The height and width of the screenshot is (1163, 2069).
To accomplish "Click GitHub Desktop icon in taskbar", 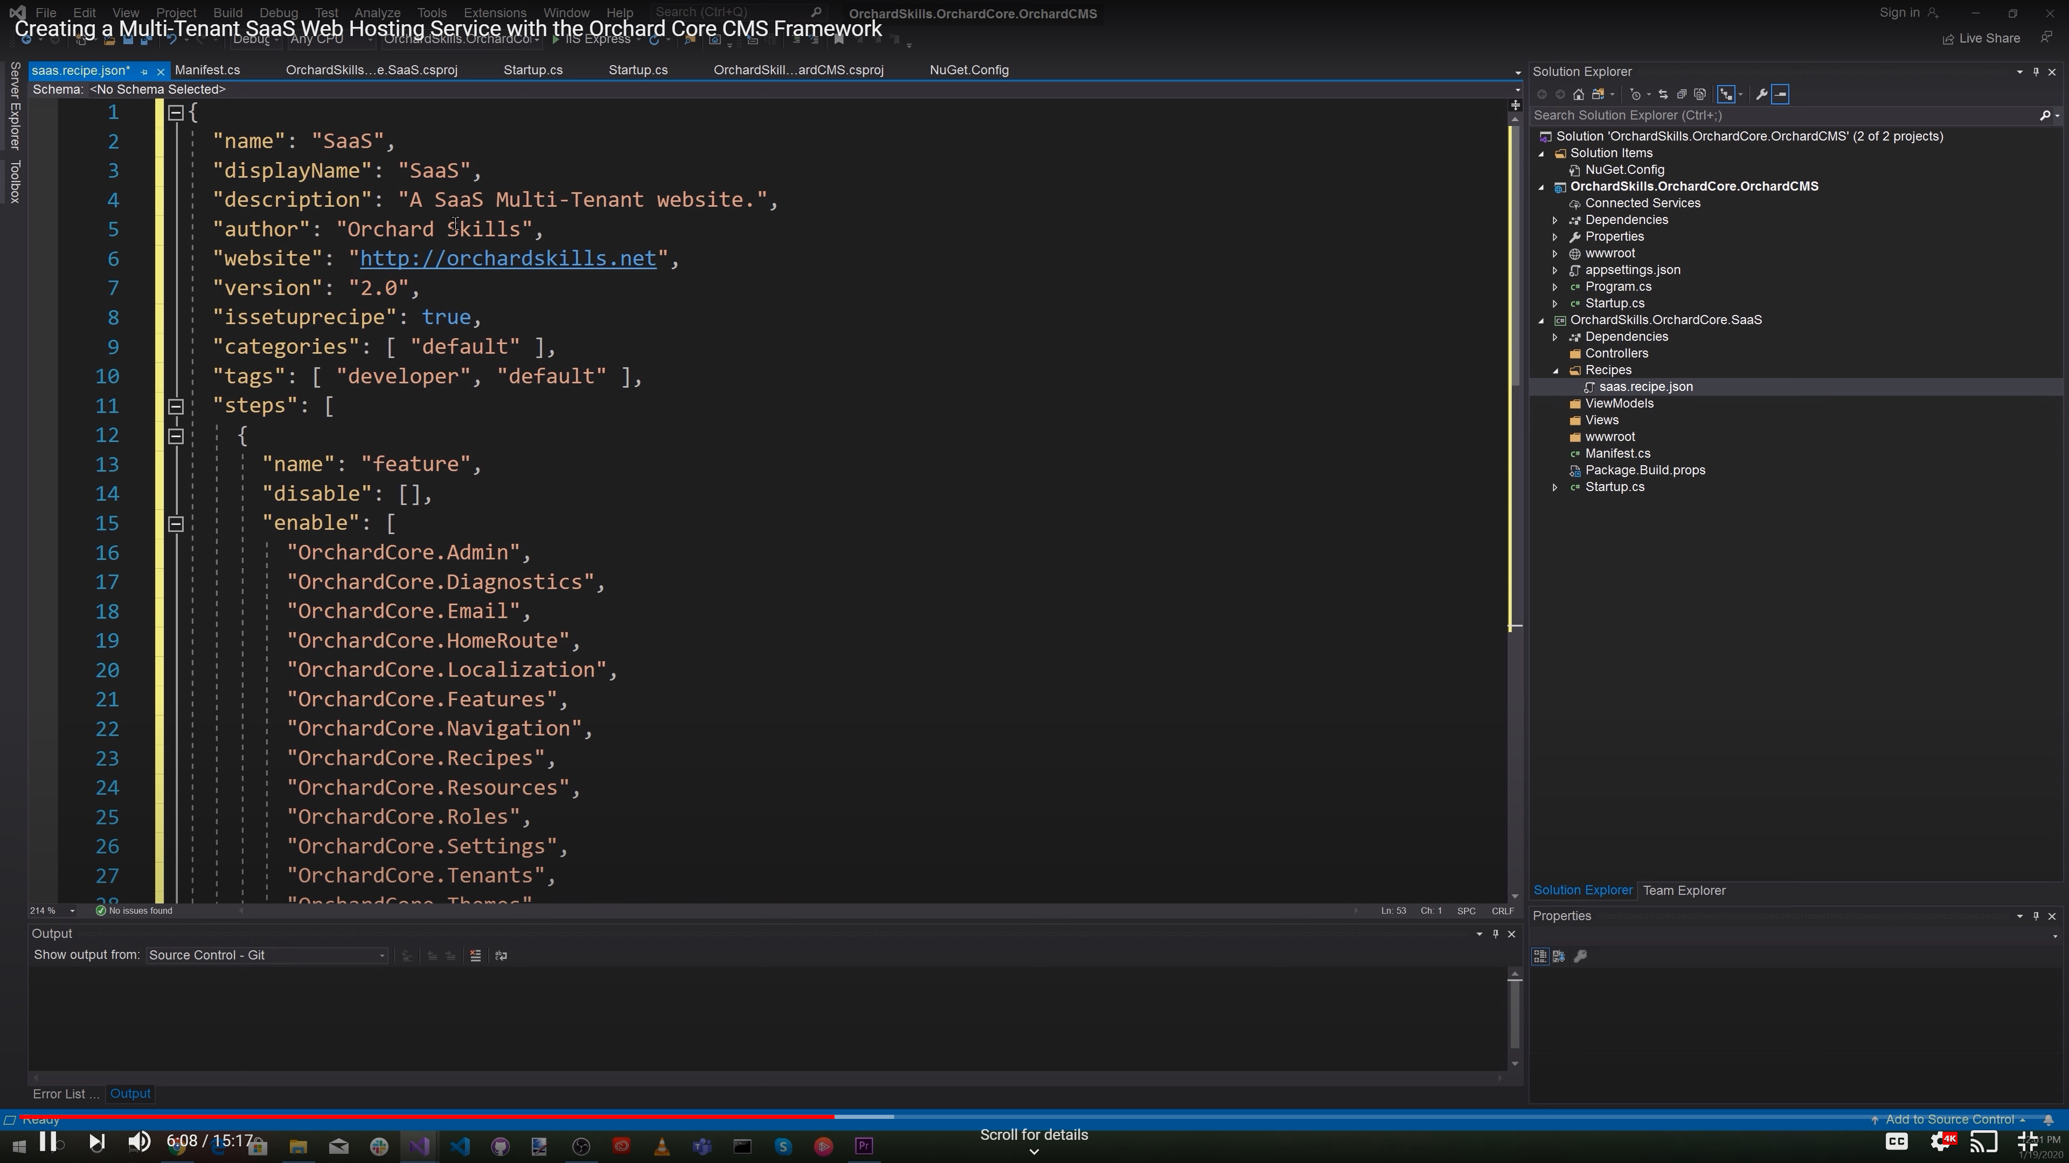I will (x=499, y=1146).
